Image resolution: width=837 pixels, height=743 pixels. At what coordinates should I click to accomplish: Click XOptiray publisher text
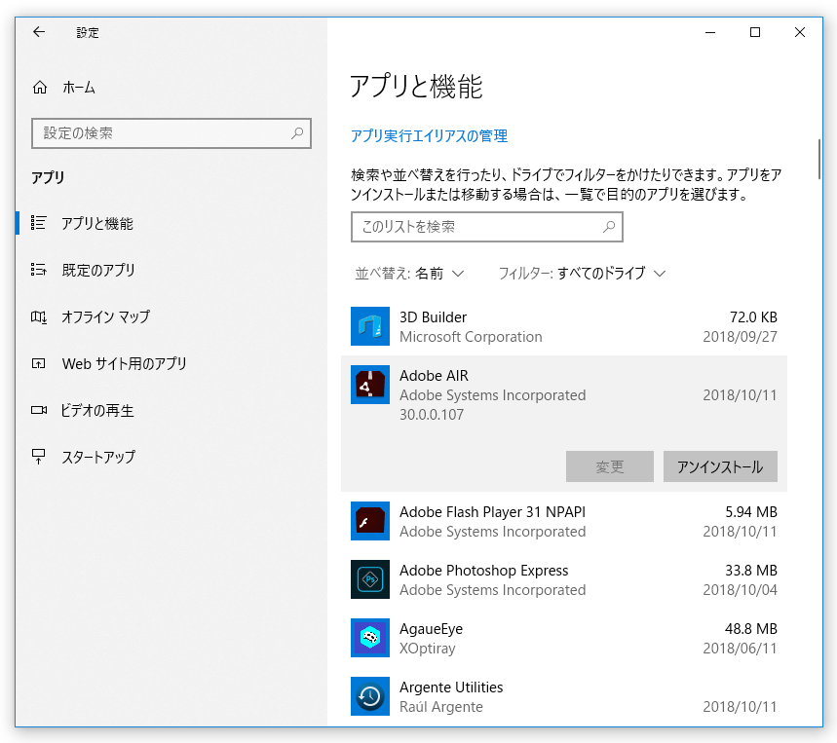pos(427,649)
